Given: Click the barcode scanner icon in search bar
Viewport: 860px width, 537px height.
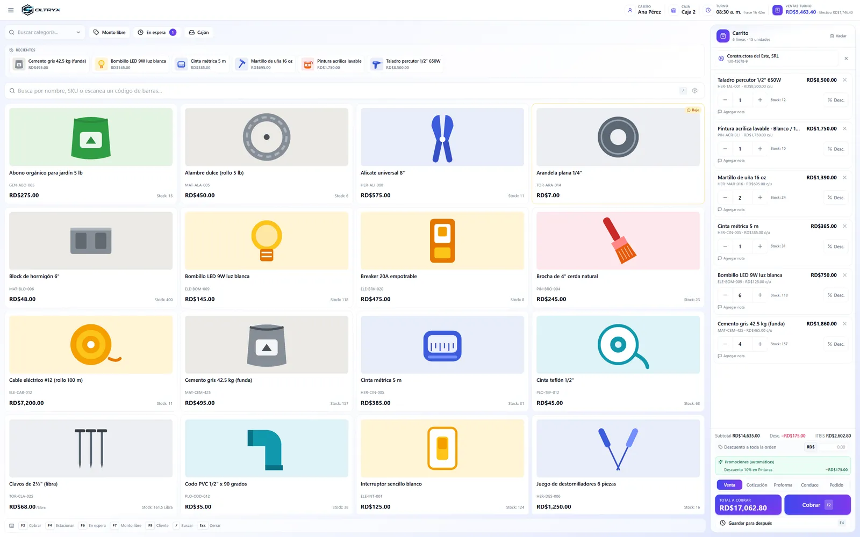Looking at the screenshot, I should click(695, 91).
